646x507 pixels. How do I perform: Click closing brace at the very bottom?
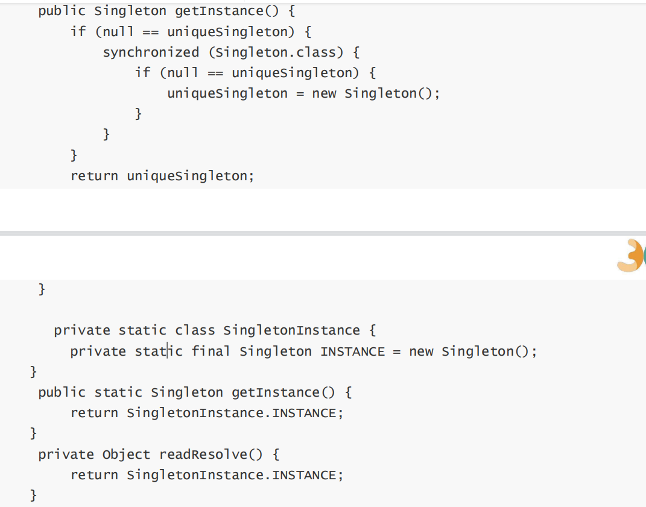(33, 495)
